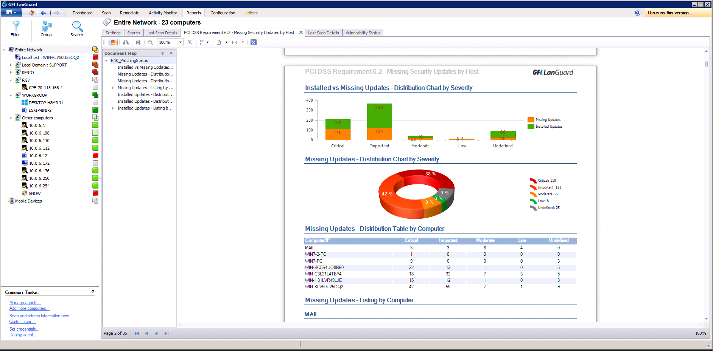Expand the Local Domain : SUPPORT node
The image size is (713, 351).
point(11,65)
